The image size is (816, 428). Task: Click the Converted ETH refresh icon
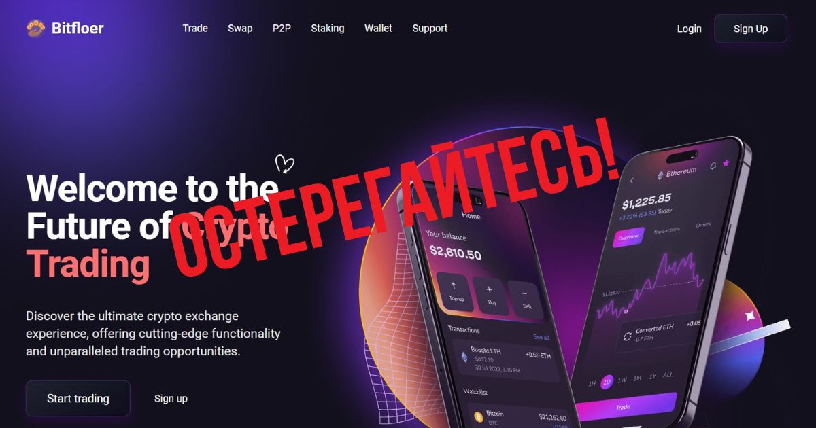[627, 336]
